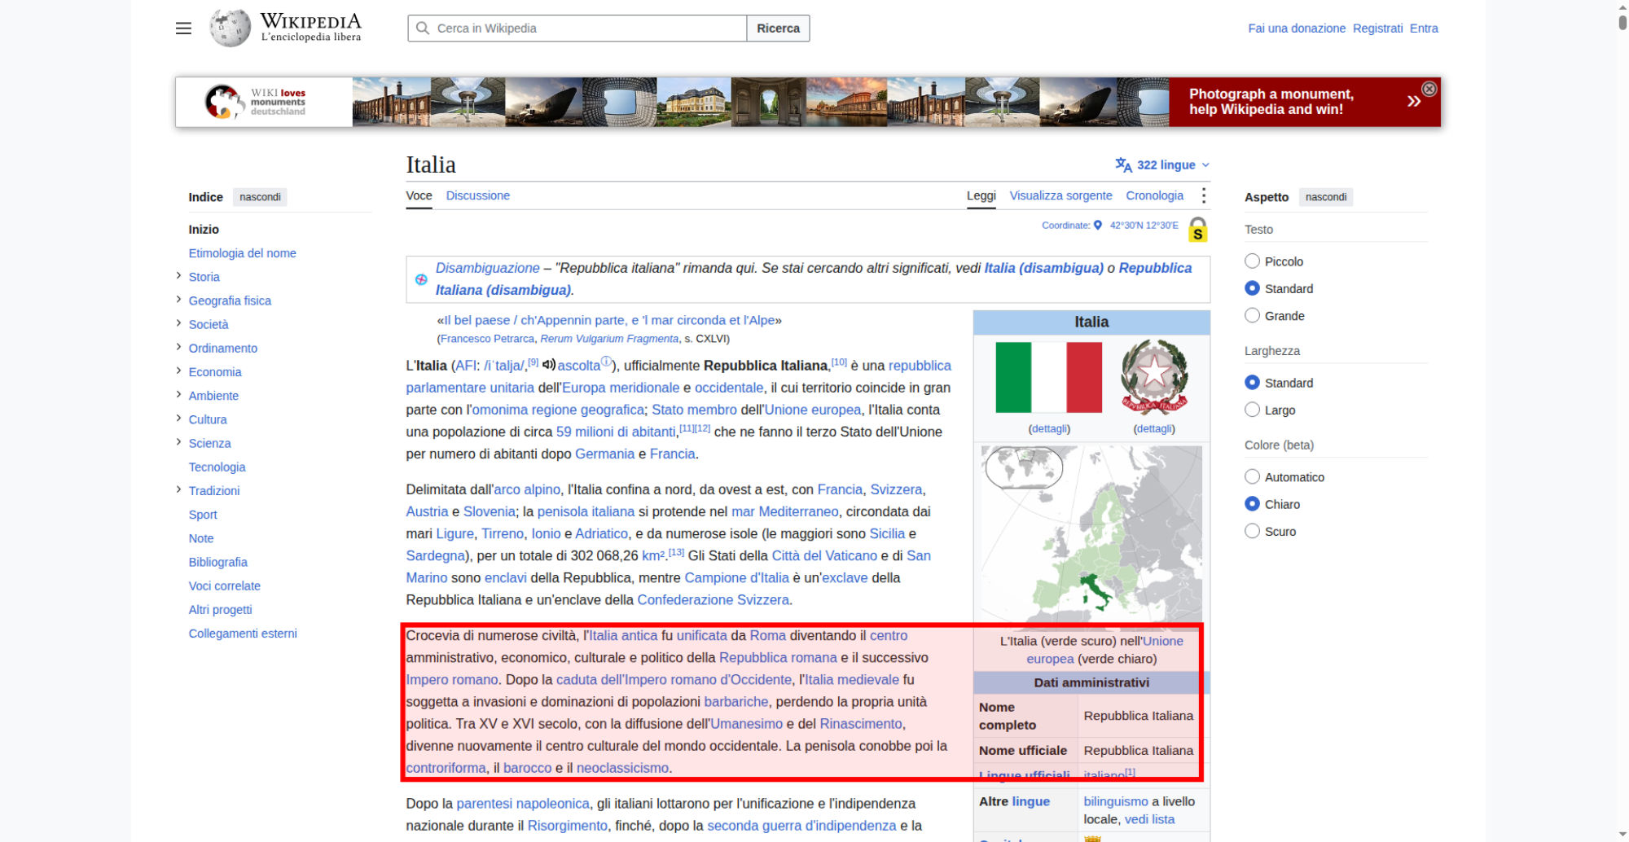
Task: Expand the Storia section in Indice
Action: tap(178, 276)
